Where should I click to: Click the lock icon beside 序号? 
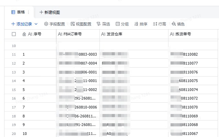pyautogui.click(x=24, y=34)
